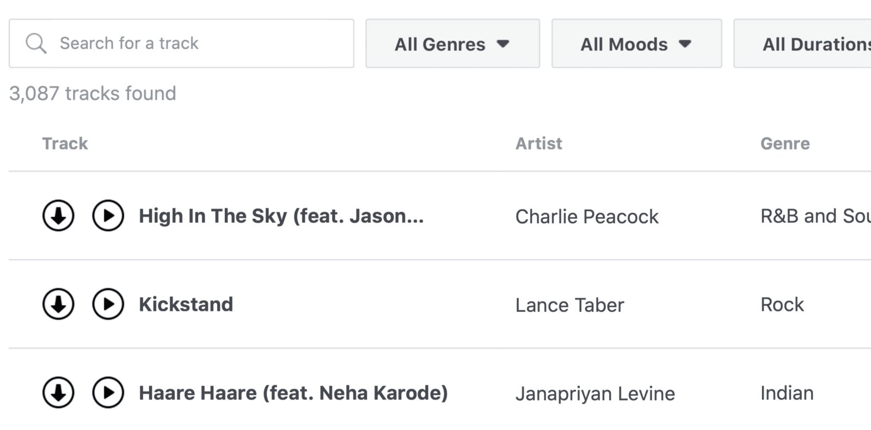This screenshot has width=871, height=430.
Task: Click the 3,087 tracks found label
Action: [92, 93]
